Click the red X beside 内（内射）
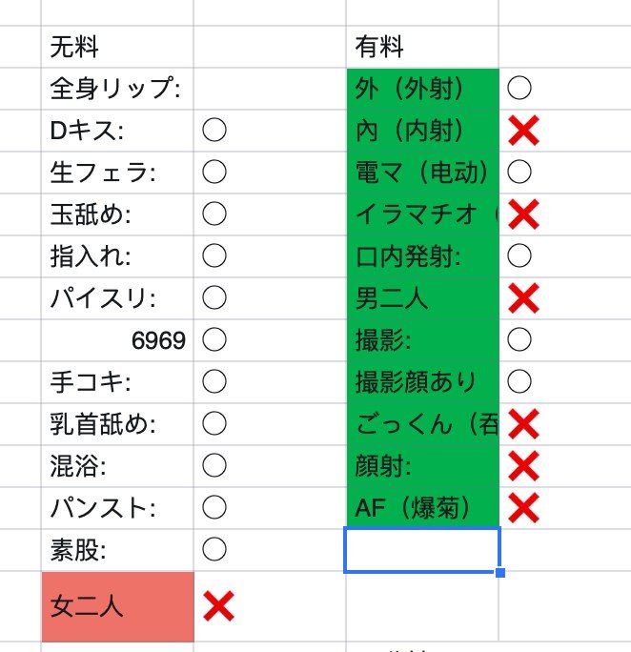This screenshot has height=652, width=631. click(x=523, y=131)
